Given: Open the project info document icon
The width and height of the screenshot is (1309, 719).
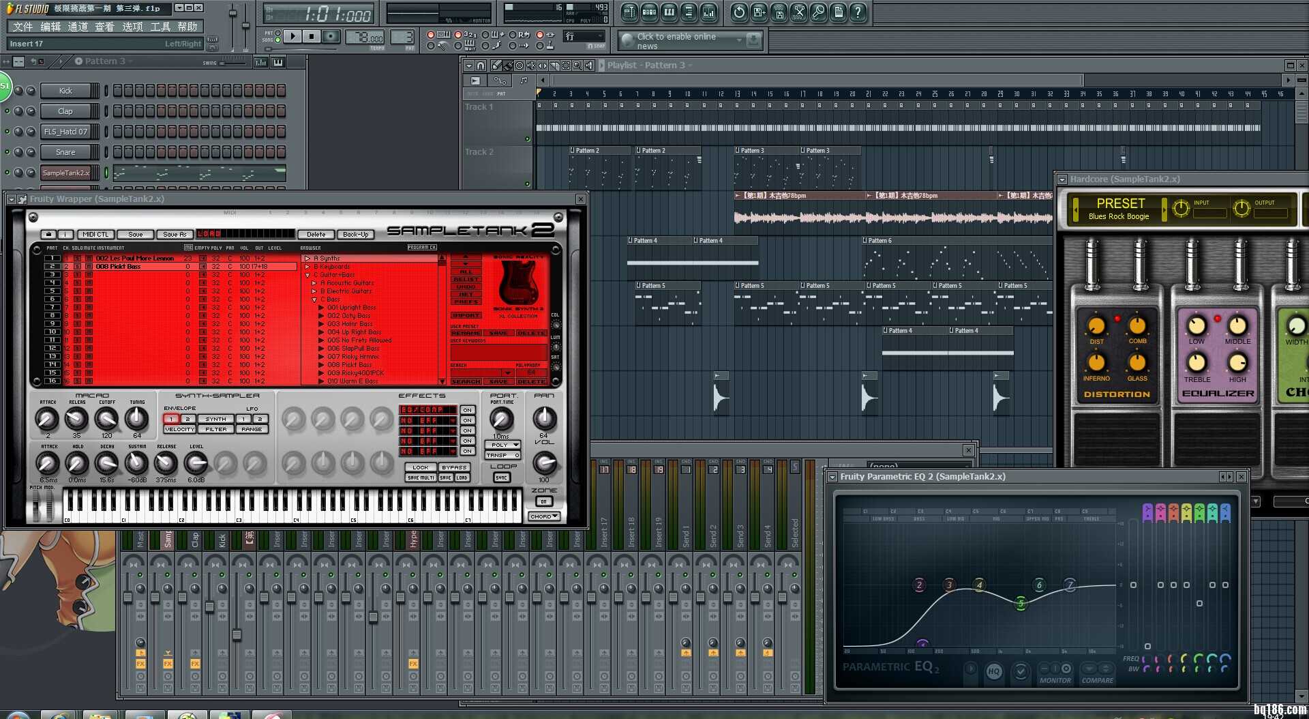Looking at the screenshot, I should 838,12.
